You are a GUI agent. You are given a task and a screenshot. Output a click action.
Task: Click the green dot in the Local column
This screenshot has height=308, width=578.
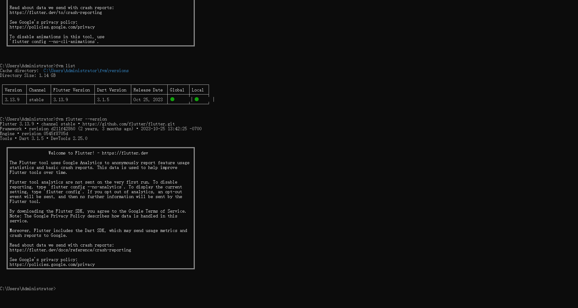197,99
